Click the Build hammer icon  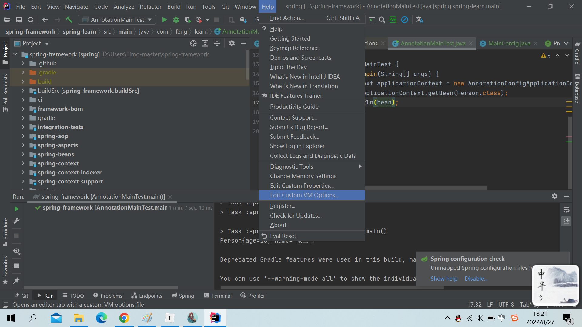click(69, 20)
